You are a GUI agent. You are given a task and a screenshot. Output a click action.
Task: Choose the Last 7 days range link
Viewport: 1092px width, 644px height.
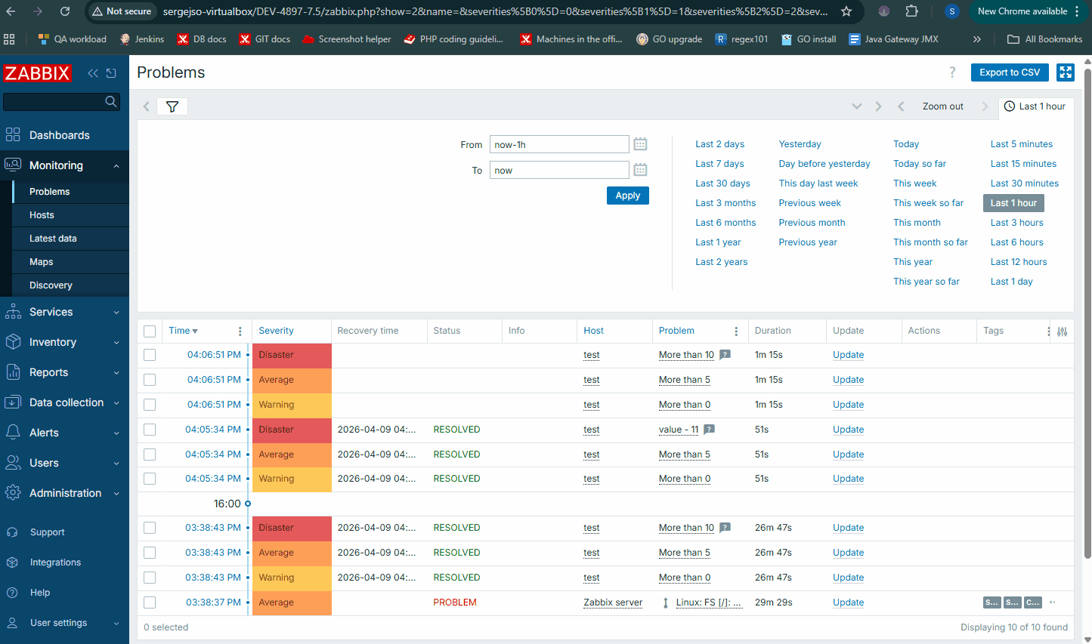(x=719, y=164)
